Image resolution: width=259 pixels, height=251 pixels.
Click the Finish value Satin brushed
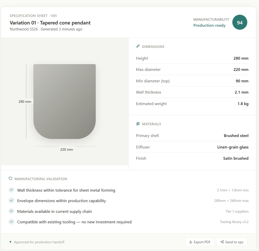click(x=236, y=158)
